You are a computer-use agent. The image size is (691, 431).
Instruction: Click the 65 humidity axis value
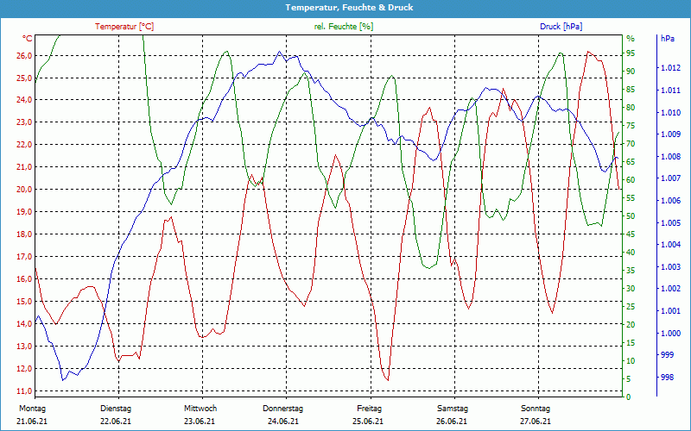[x=631, y=162]
